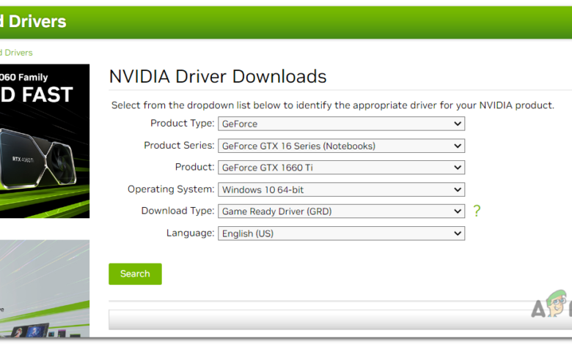Click the 'Download Type:' label
The image size is (572, 344).
(177, 212)
